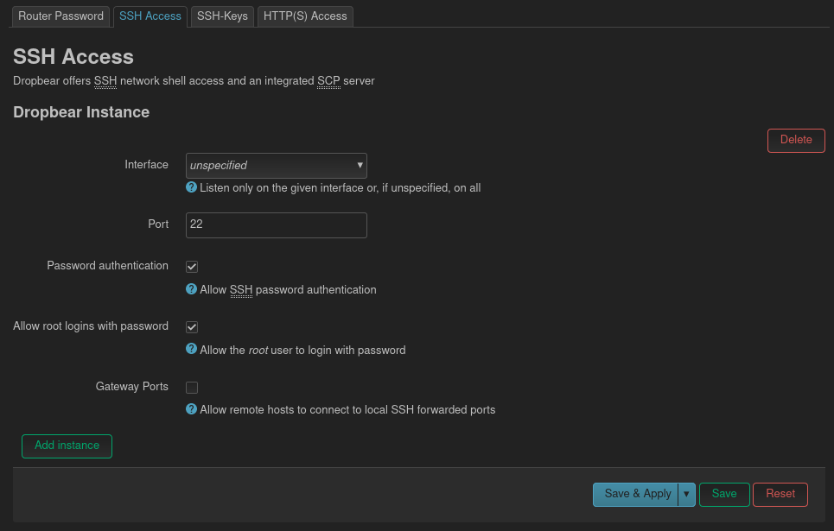Image resolution: width=834 pixels, height=531 pixels.
Task: Click the help icon for Password authentication
Action: (191, 289)
